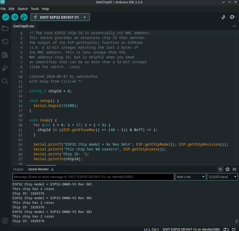Click the Serial.println(chipId) line

pyautogui.click(x=58, y=159)
